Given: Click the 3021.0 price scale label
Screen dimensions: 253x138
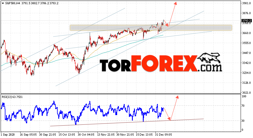Looking at the screenshot, I should [246, 93].
